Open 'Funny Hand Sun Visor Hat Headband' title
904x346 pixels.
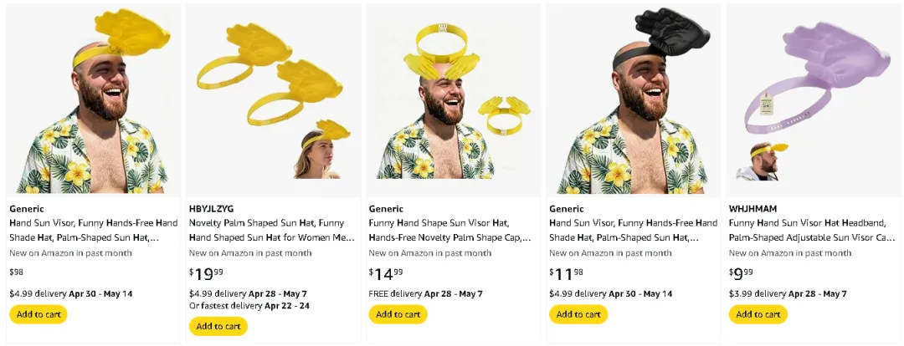point(812,230)
